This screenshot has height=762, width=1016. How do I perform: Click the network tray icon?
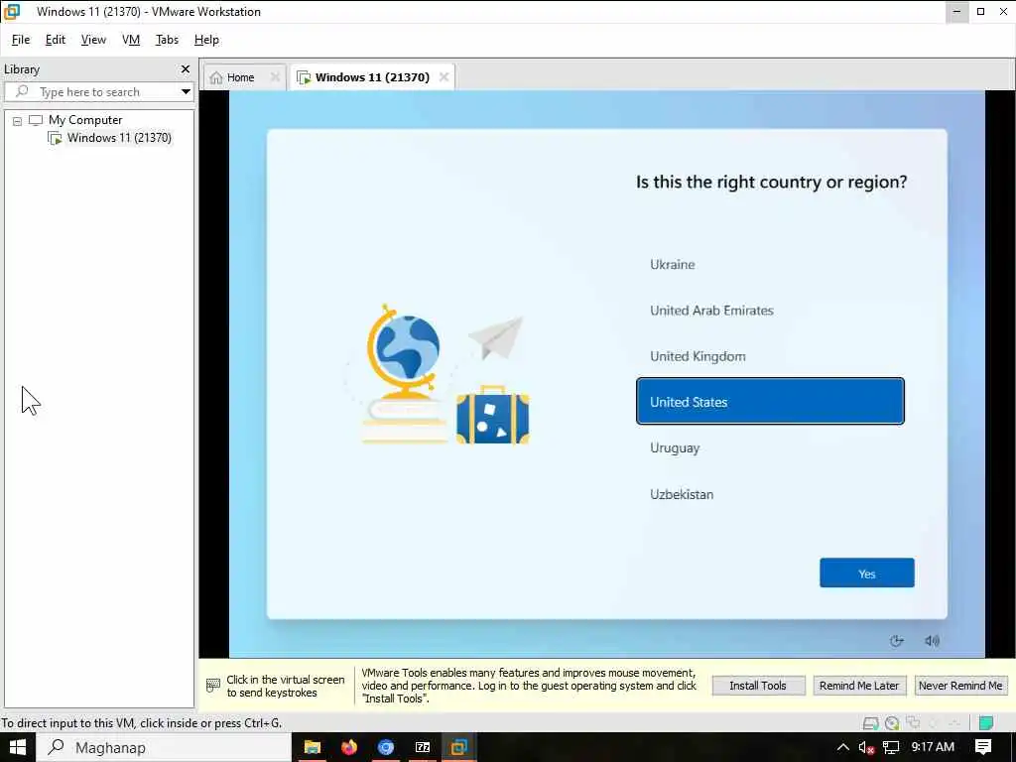[x=891, y=747]
